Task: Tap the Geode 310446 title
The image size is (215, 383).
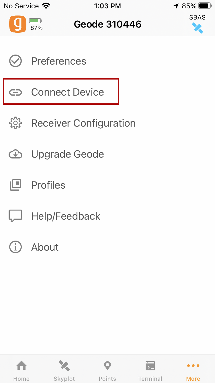Action: (108, 24)
